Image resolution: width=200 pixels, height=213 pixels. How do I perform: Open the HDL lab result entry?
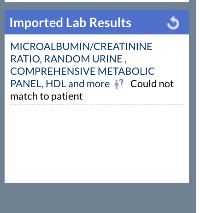(x=56, y=84)
